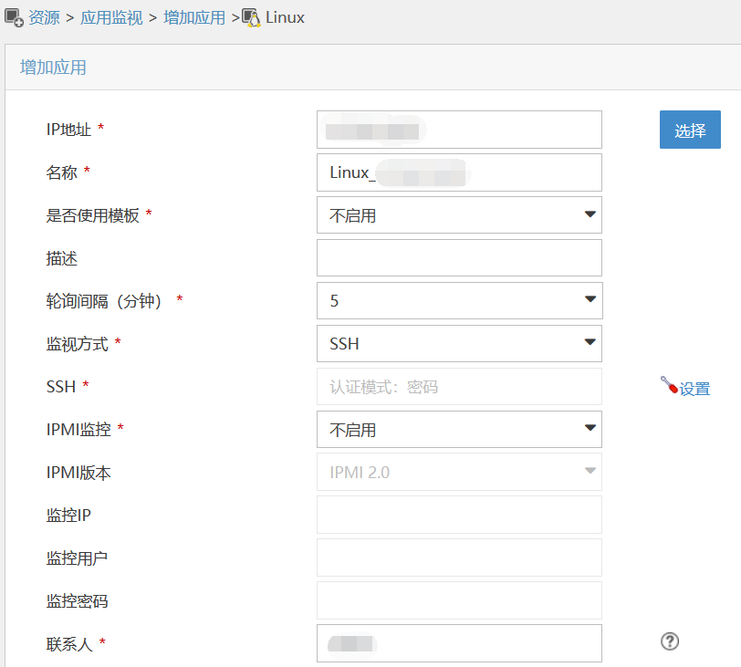Screen dimensions: 741x667
Task: Click the 监控用户 label
Action: click(77, 558)
